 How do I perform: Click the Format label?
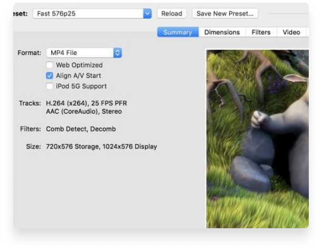(x=29, y=53)
